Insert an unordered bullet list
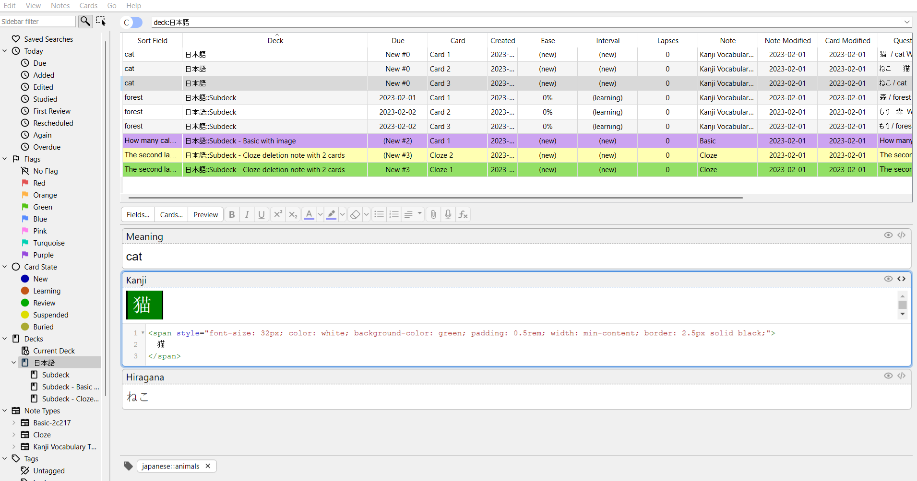This screenshot has height=481, width=917. tap(379, 214)
